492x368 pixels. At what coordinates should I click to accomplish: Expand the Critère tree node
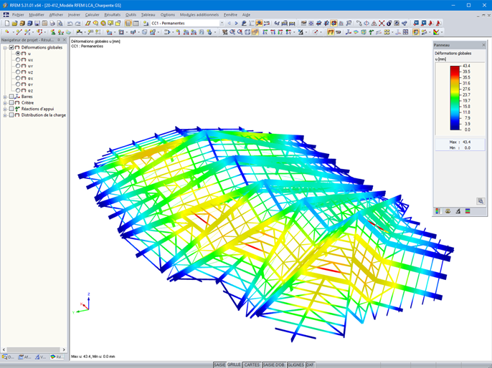[5, 103]
